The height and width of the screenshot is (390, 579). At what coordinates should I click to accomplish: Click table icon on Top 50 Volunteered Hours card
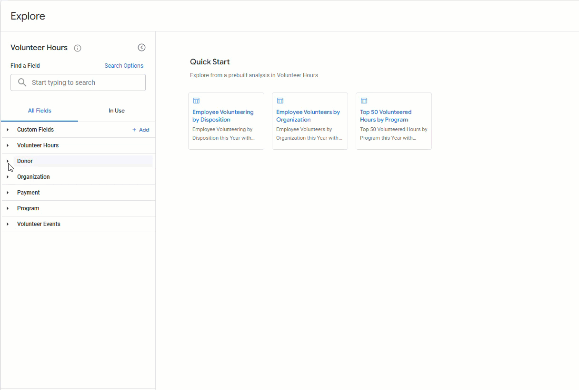(x=364, y=101)
